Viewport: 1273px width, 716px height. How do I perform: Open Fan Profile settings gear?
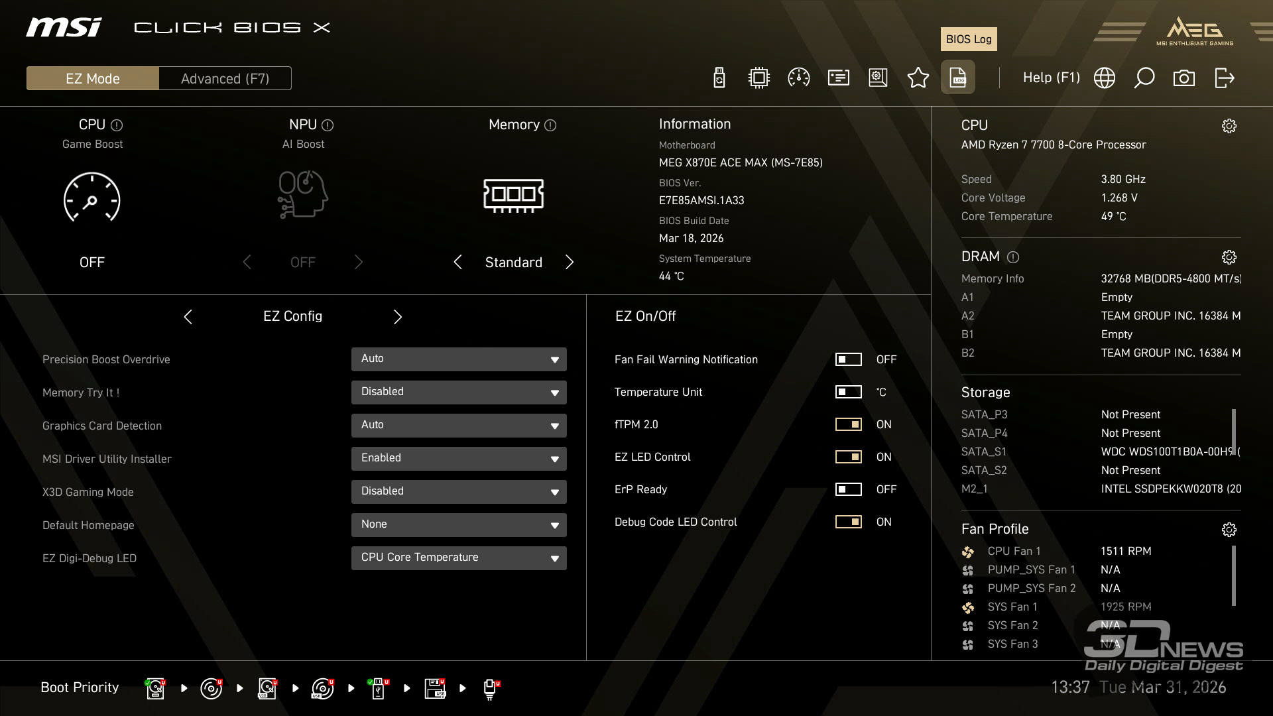[1229, 529]
